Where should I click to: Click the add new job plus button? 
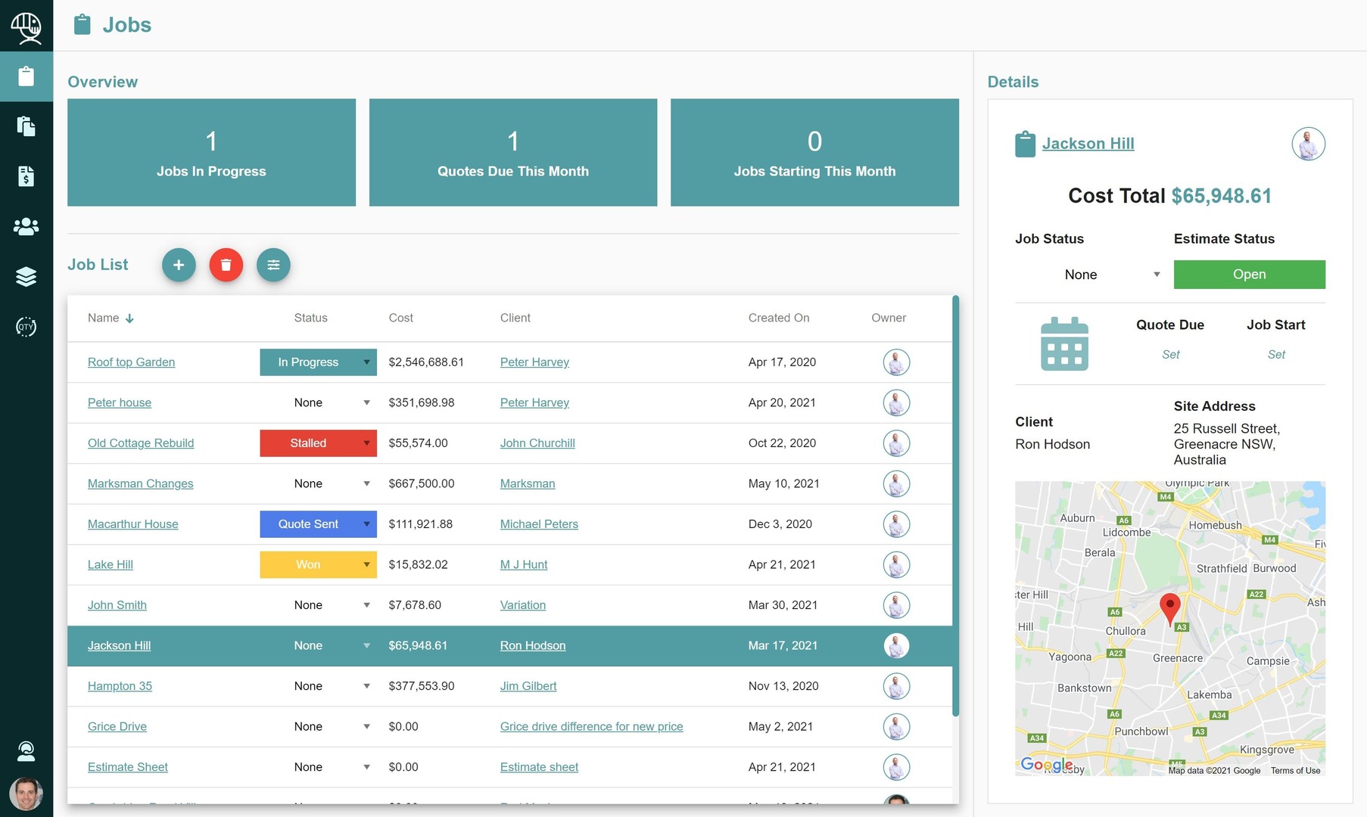(179, 265)
